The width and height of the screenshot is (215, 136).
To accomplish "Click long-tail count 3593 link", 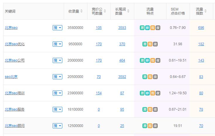I will coord(122,28).
